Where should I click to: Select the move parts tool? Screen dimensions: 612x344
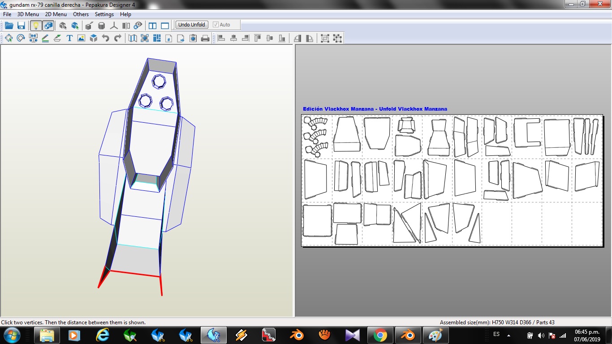[x=9, y=38]
